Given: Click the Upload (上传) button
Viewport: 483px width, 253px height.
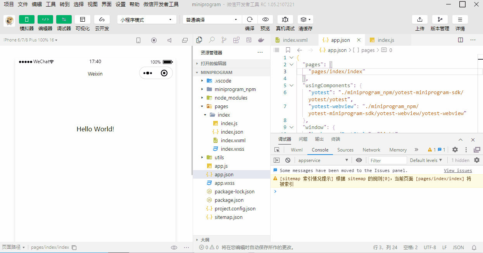Looking at the screenshot, I should click(x=420, y=19).
